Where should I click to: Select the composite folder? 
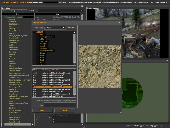coord(44,42)
